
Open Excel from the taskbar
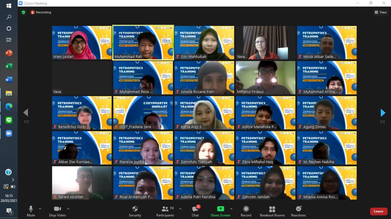coord(9,66)
